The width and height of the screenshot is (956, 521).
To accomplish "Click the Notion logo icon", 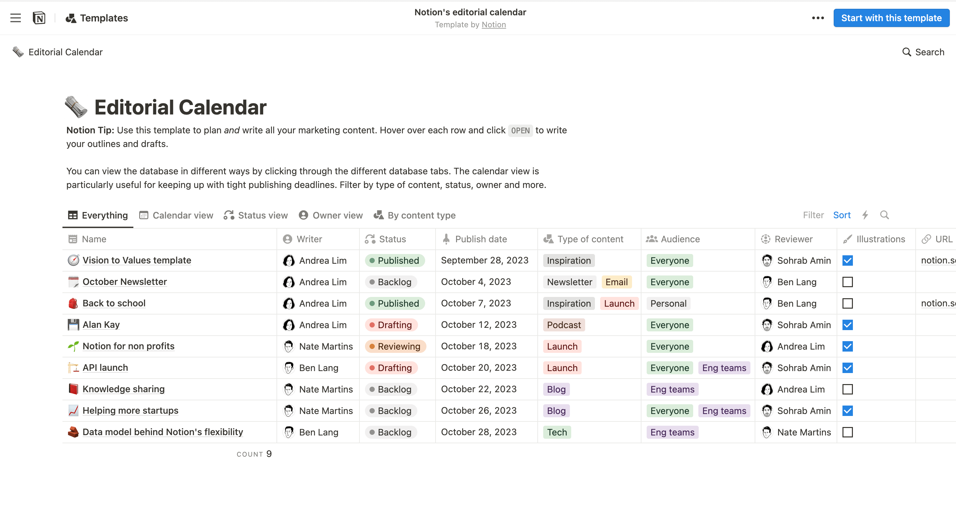I will tap(39, 18).
